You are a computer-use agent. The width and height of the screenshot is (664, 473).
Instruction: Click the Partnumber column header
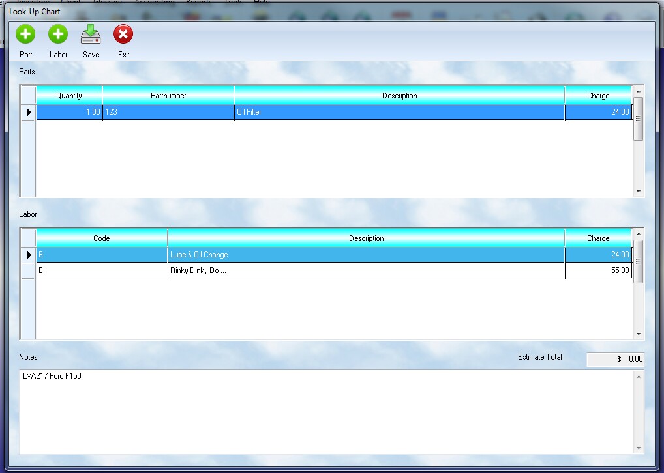click(168, 96)
